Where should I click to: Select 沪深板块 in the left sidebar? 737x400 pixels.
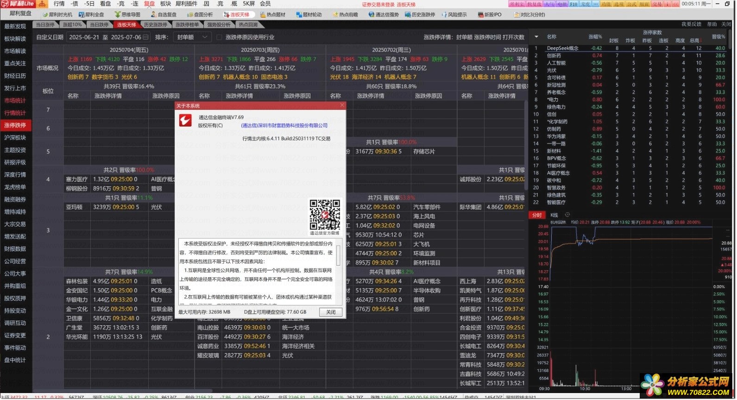[15, 138]
